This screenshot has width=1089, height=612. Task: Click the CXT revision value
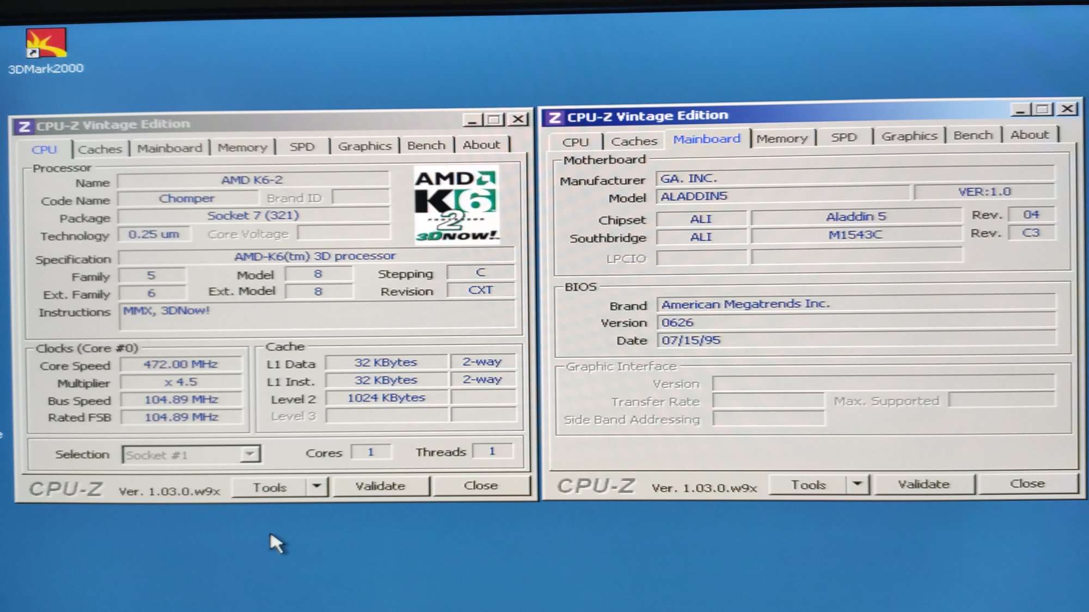tap(480, 290)
